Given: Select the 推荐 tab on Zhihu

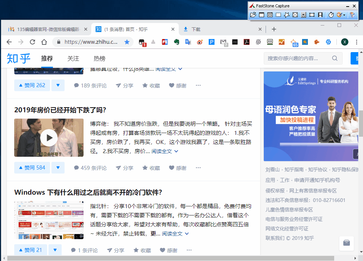Looking at the screenshot, I should [x=47, y=59].
